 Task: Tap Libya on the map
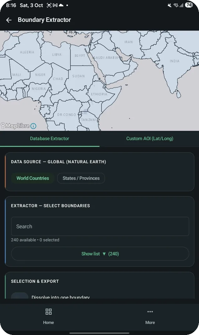click(x=57, y=55)
